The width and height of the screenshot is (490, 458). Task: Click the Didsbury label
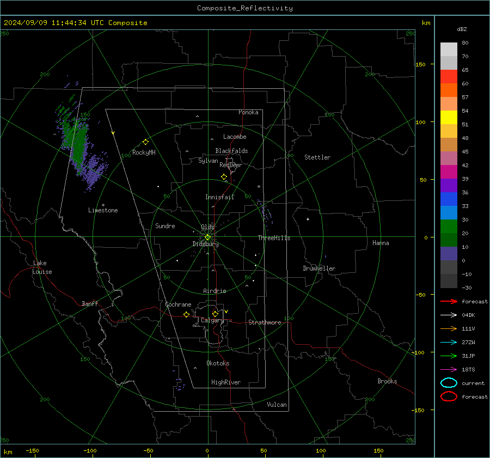click(205, 244)
